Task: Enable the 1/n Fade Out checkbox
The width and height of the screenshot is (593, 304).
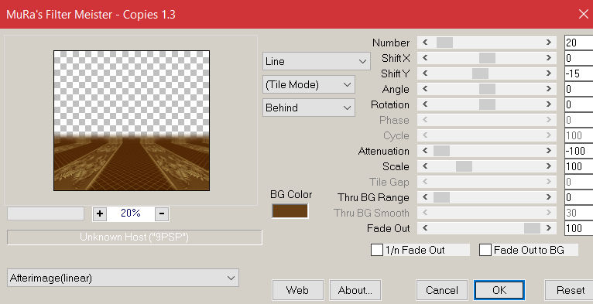Action: coord(377,250)
